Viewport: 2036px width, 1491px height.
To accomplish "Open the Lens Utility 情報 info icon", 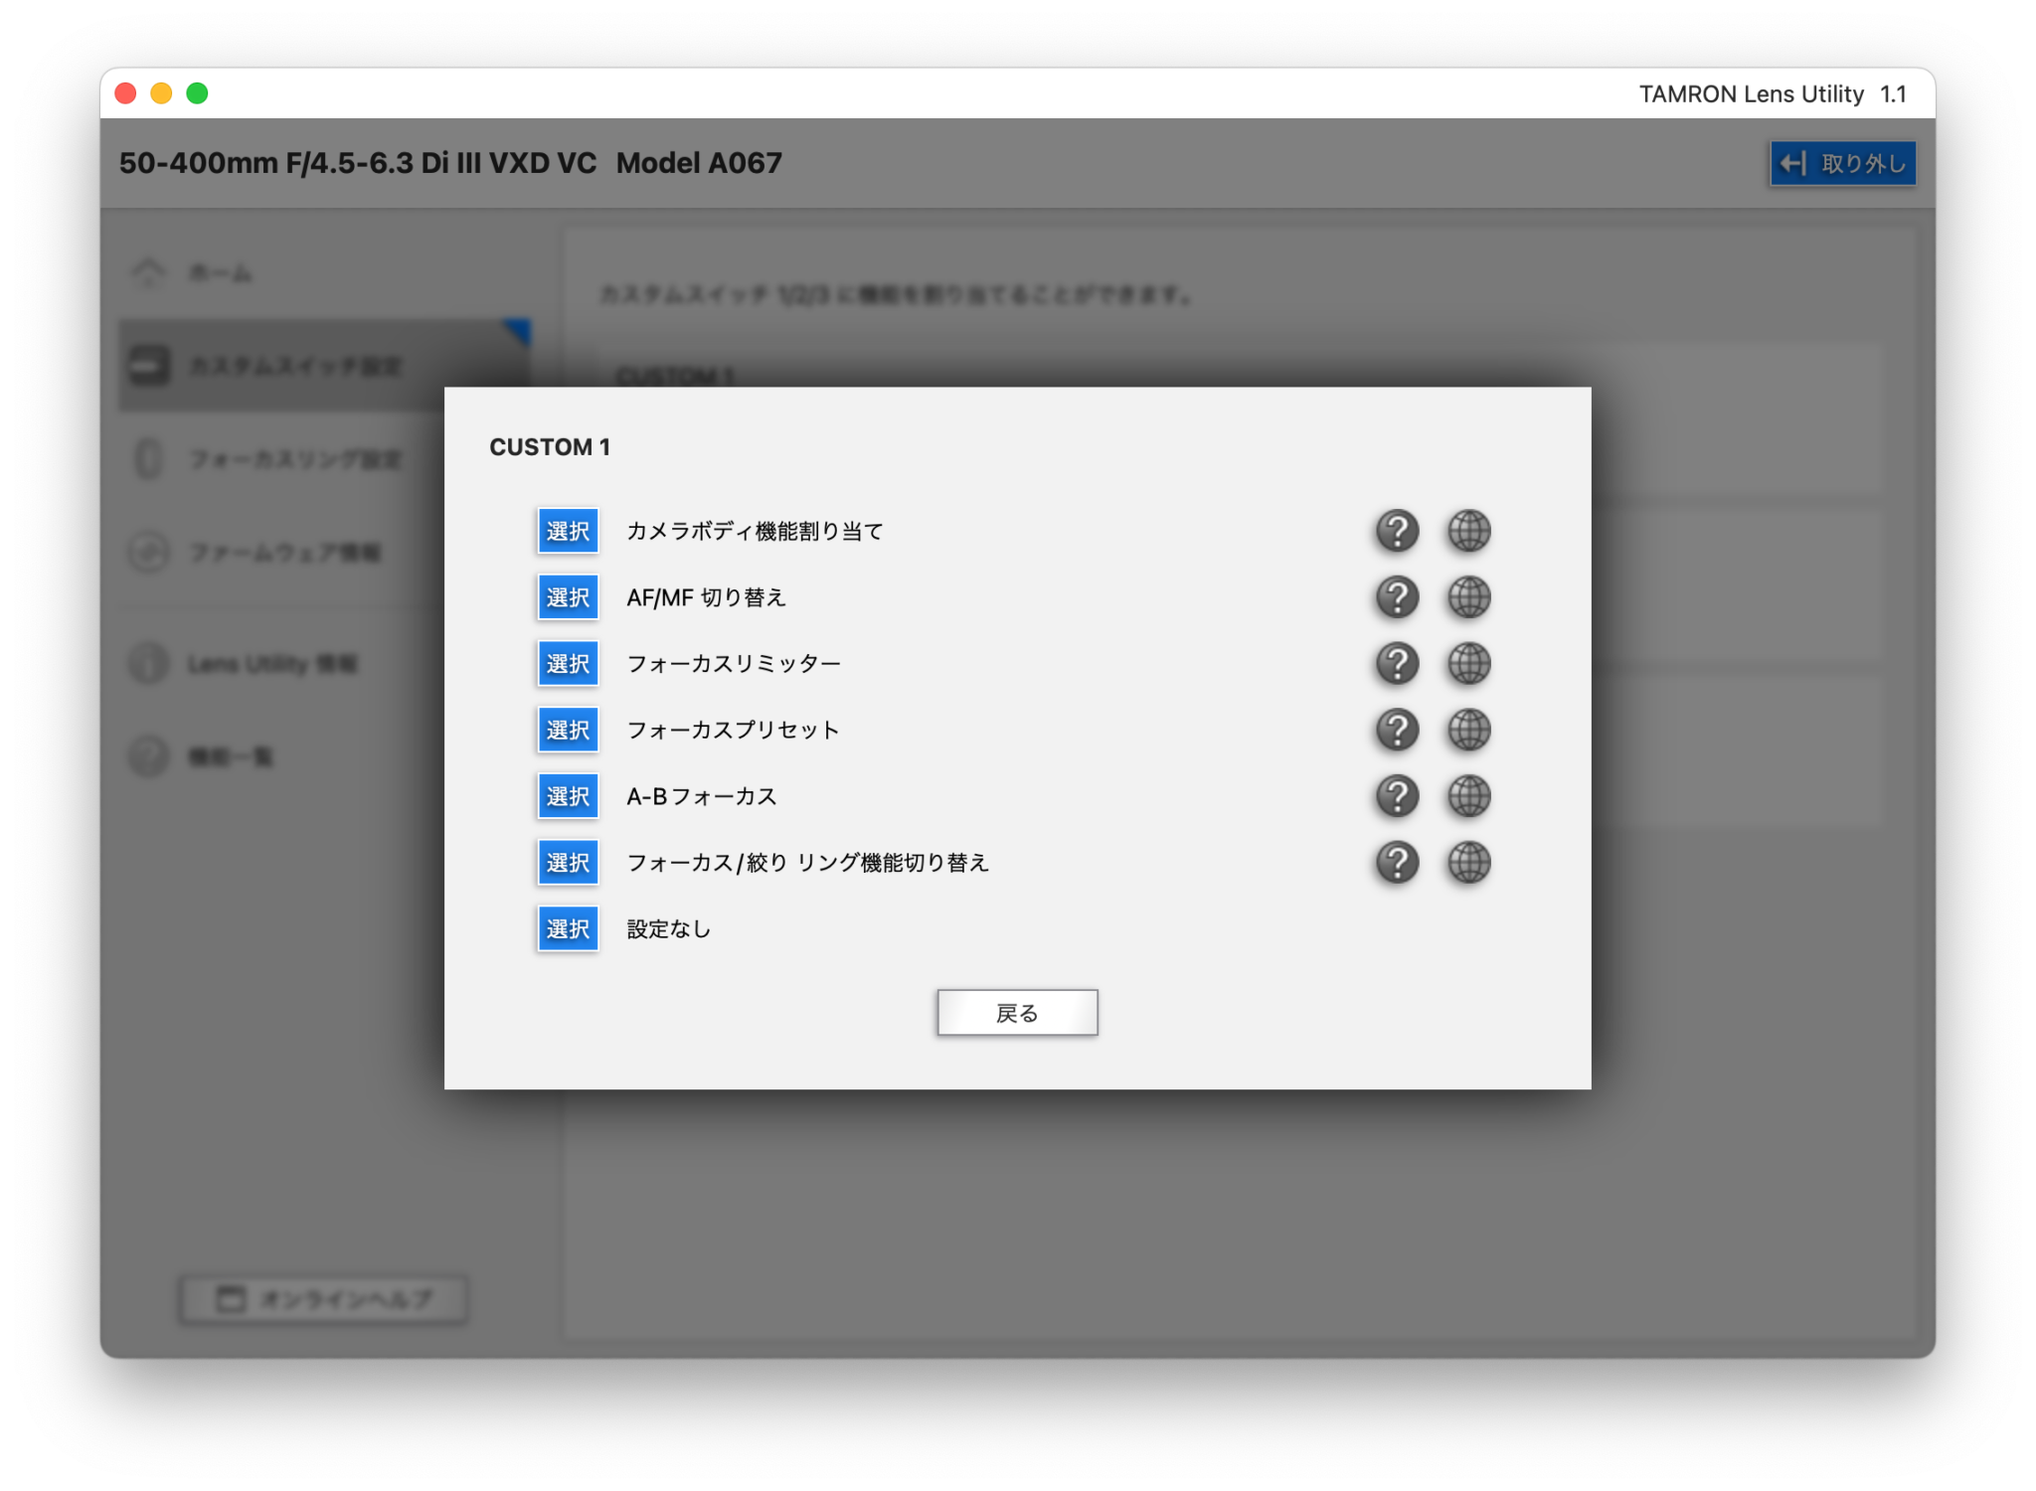I will [149, 664].
